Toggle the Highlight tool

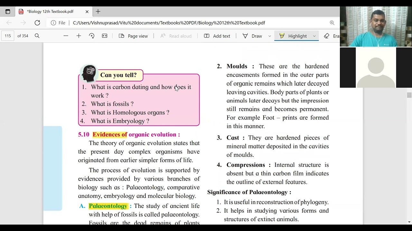(293, 36)
